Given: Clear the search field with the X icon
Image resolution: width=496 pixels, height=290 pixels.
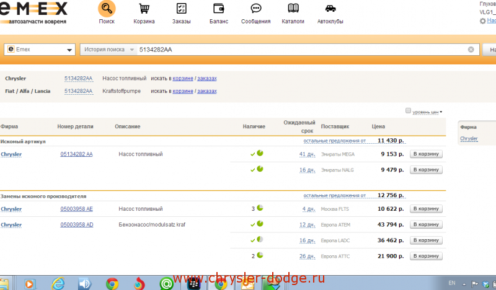Looking at the screenshot, I should click(x=471, y=50).
